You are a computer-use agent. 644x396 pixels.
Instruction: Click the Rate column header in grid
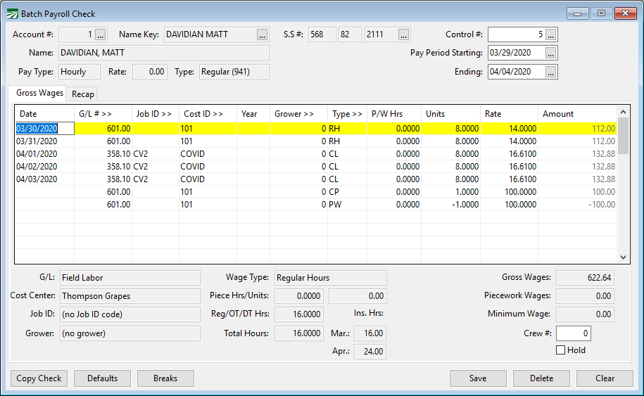510,114
